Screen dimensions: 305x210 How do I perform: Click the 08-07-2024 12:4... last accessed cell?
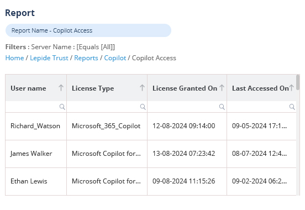tap(261, 154)
